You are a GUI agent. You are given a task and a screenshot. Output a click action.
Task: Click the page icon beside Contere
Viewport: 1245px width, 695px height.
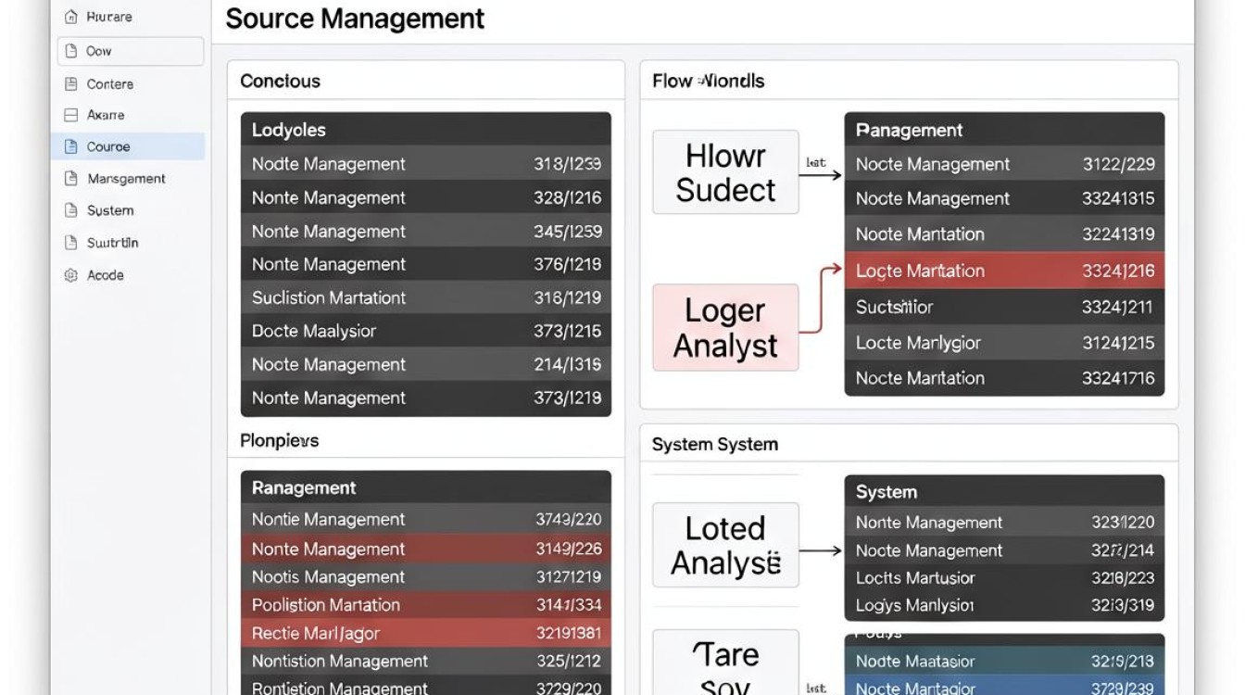pyautogui.click(x=70, y=83)
